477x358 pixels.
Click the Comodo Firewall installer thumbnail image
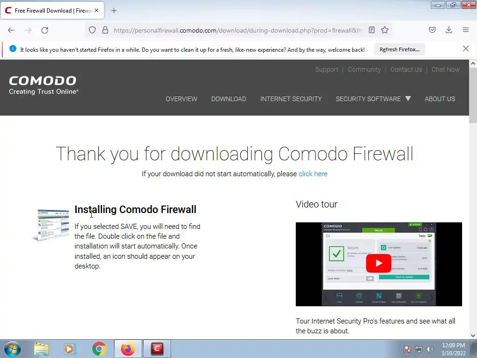pos(50,225)
